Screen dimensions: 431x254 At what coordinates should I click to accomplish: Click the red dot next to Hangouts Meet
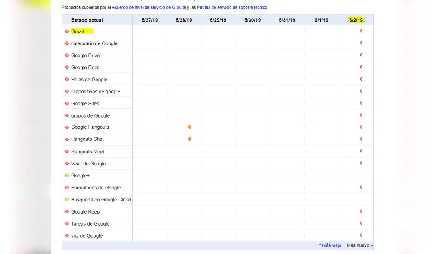click(x=67, y=151)
